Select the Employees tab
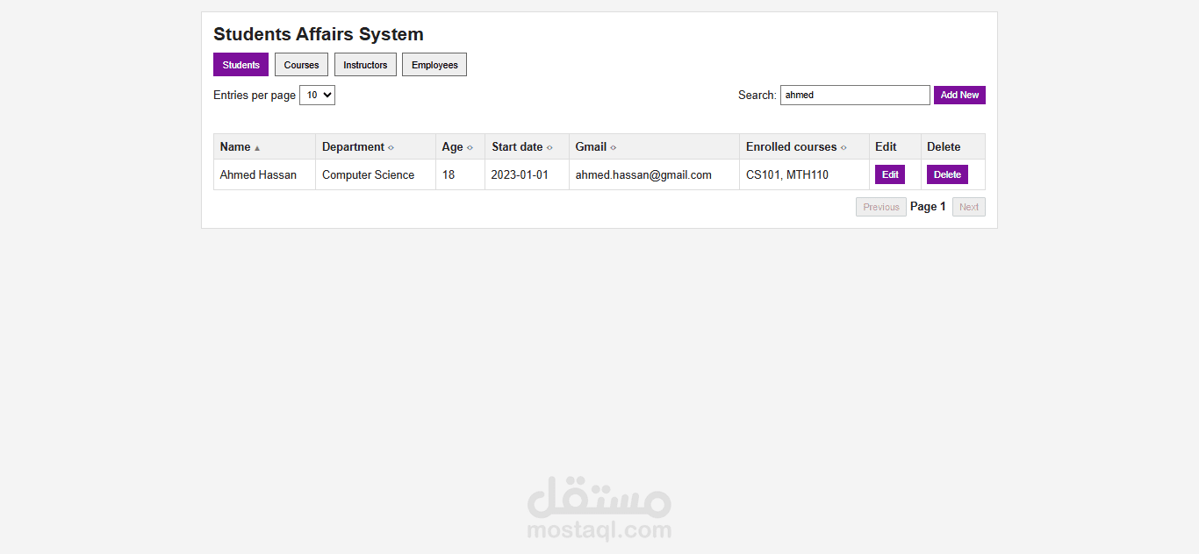Viewport: 1199px width, 554px height. (434, 65)
